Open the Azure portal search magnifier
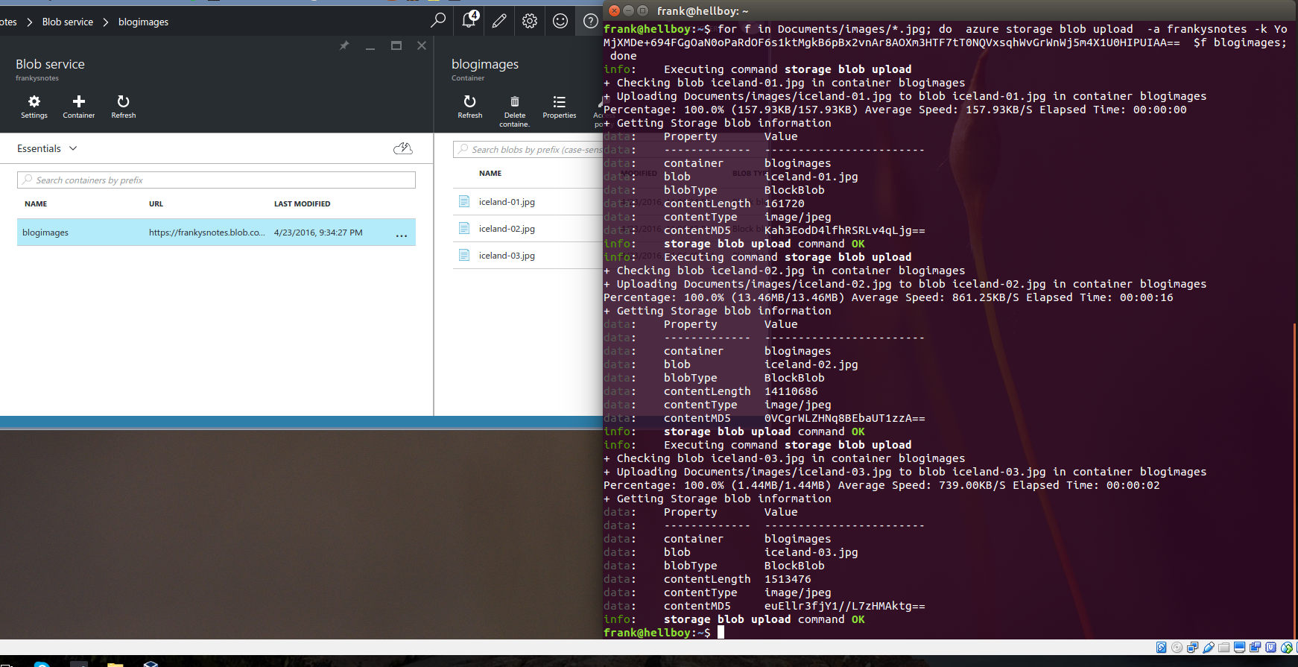The height and width of the screenshot is (667, 1298). tap(438, 20)
